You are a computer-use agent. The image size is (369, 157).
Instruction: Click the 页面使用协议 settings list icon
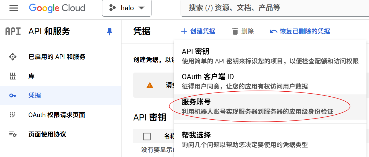tap(13, 134)
